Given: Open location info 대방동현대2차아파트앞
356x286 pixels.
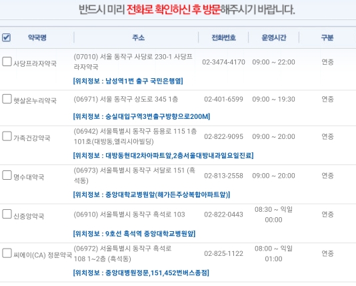Looking at the screenshot, I should click(163, 156).
